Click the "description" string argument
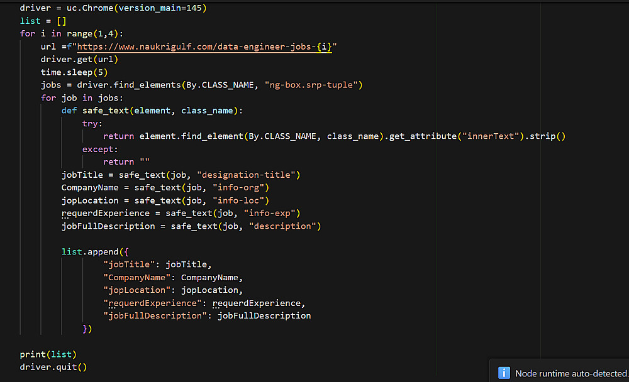This screenshot has height=382, width=629. tap(282, 226)
